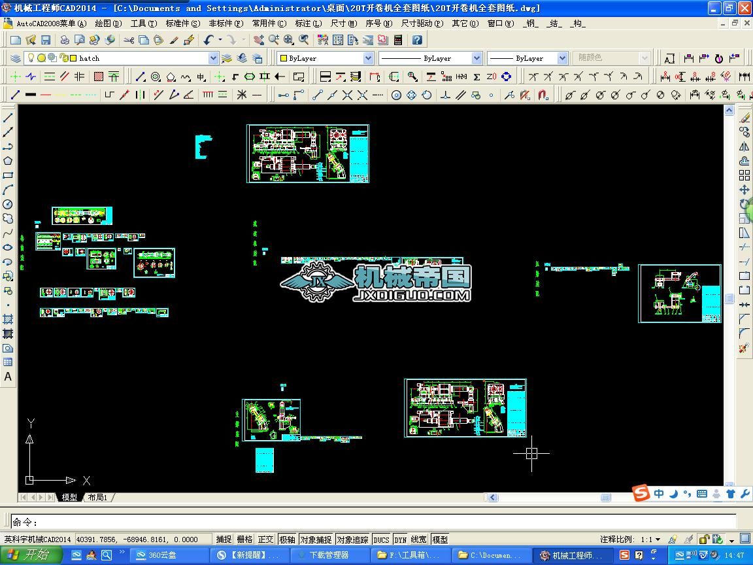Toggle 正交 ortho mode in status bar
Screen dimensions: 753x565
(x=265, y=539)
